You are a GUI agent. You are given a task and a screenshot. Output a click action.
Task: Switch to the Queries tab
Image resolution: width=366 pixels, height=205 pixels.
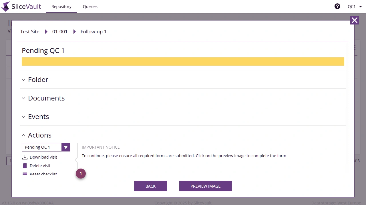click(90, 6)
